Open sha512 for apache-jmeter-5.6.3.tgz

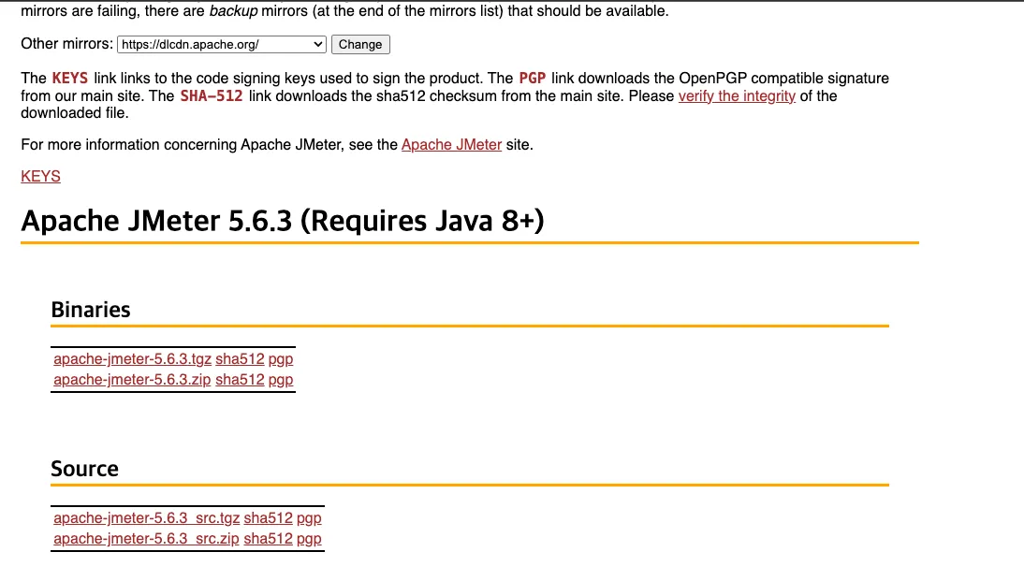coord(240,359)
